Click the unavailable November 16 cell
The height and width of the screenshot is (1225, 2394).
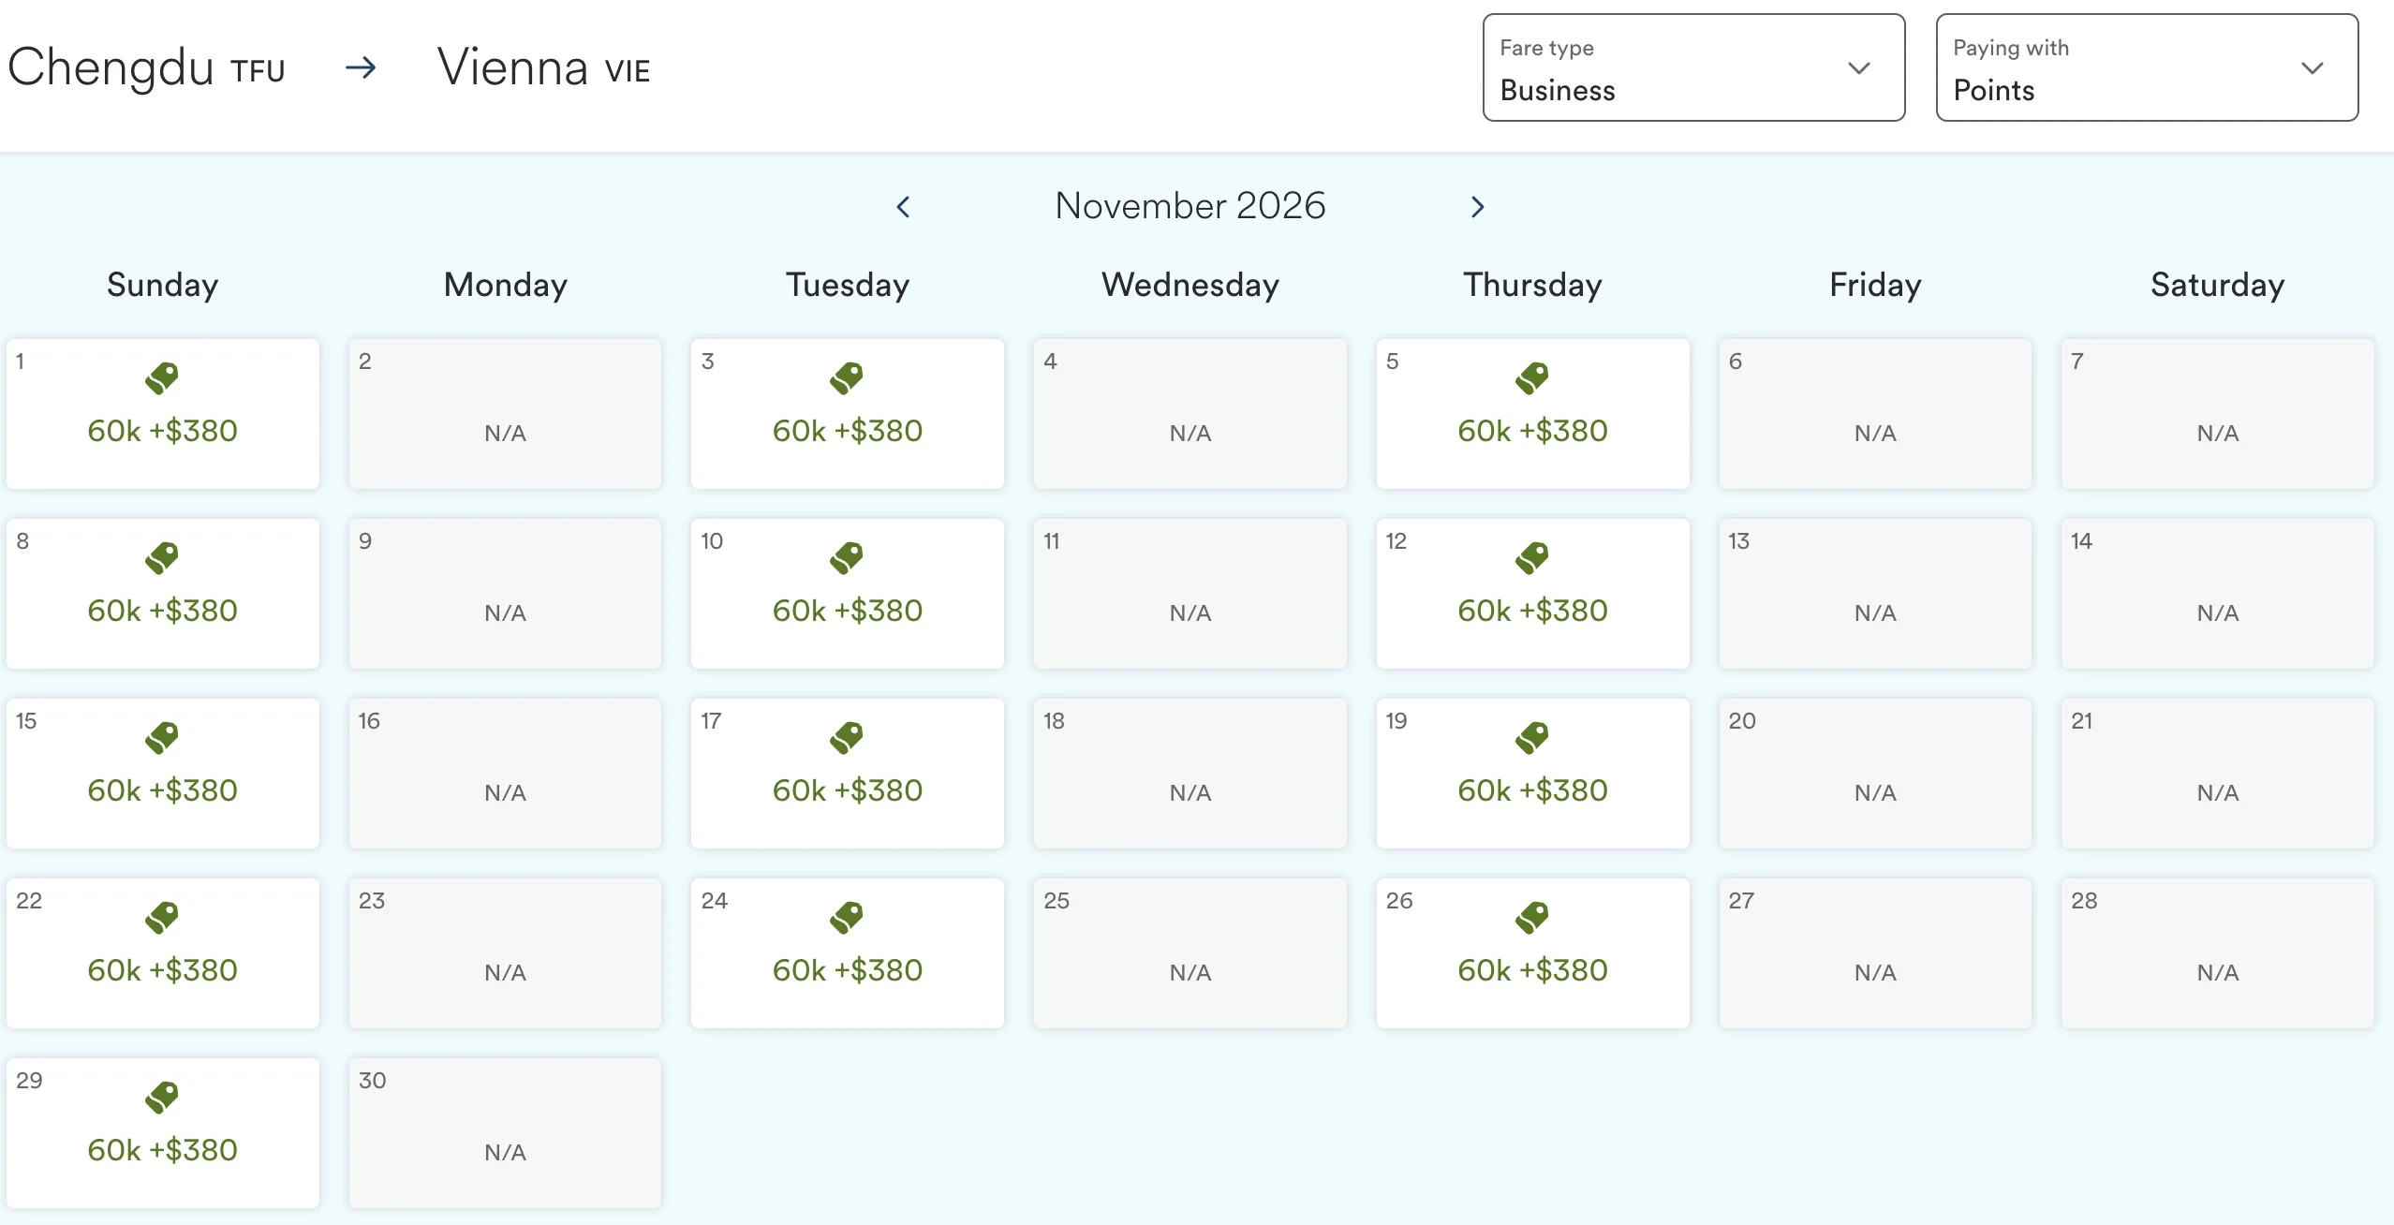pyautogui.click(x=505, y=774)
